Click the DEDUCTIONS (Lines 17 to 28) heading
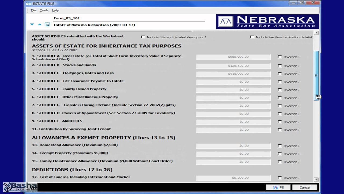The width and height of the screenshot is (344, 194). [72, 170]
